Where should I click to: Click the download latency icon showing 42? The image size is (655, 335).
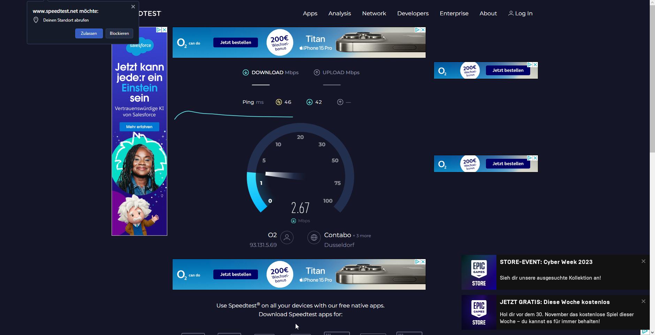tap(310, 102)
